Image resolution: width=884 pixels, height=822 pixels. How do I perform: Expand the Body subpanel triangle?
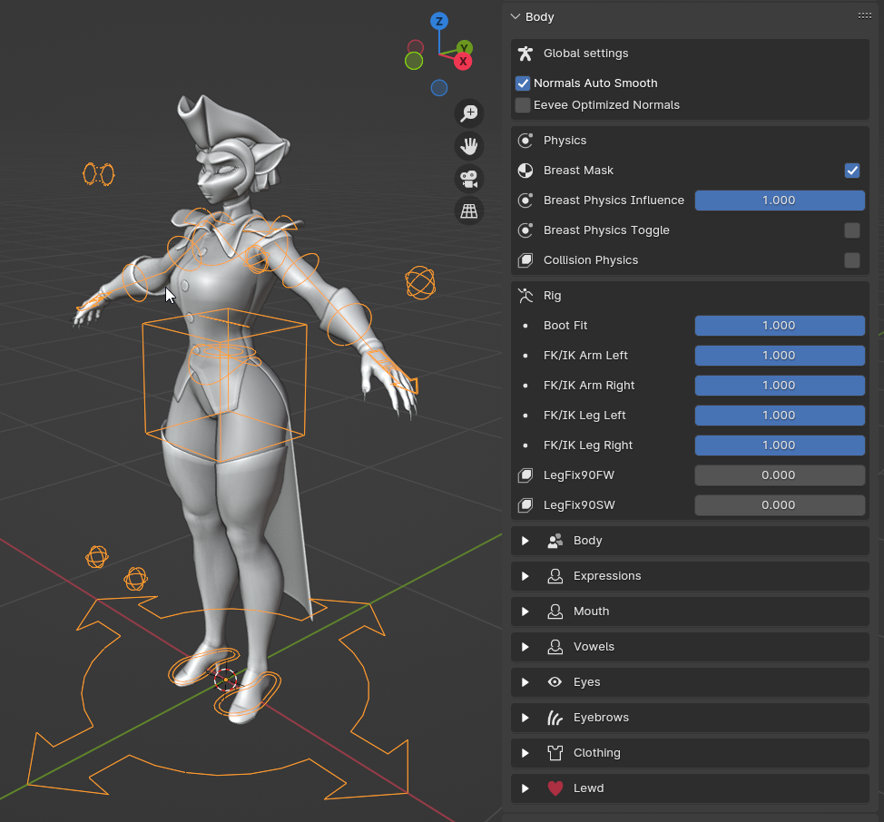pos(525,541)
